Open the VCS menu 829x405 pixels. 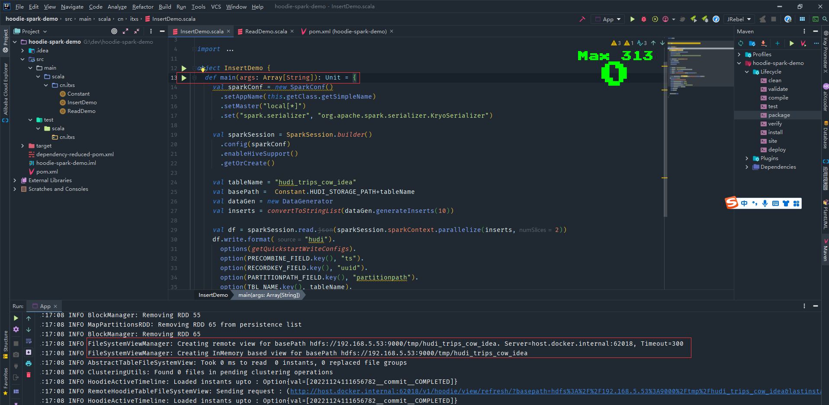[x=216, y=6]
